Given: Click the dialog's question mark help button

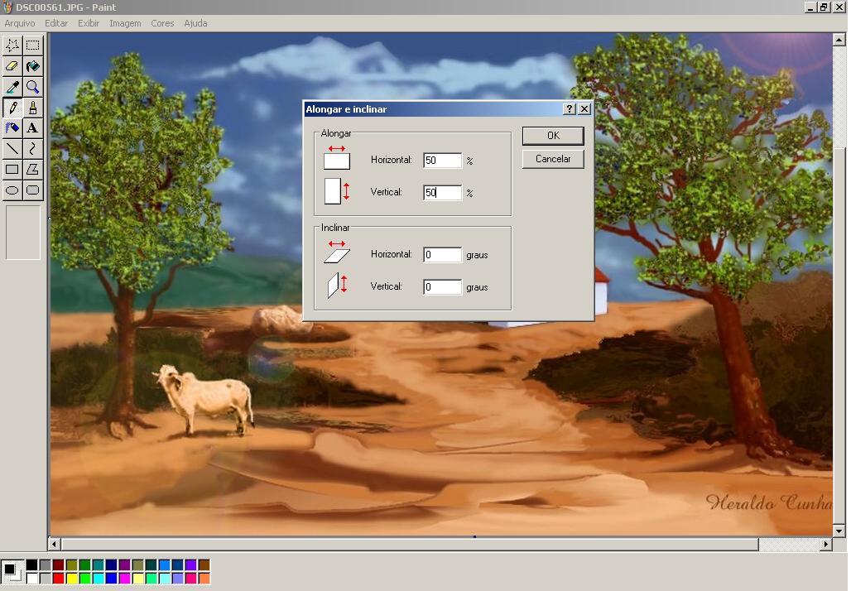Looking at the screenshot, I should [569, 109].
